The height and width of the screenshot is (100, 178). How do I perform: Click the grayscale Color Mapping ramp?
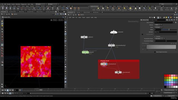click(x=161, y=47)
